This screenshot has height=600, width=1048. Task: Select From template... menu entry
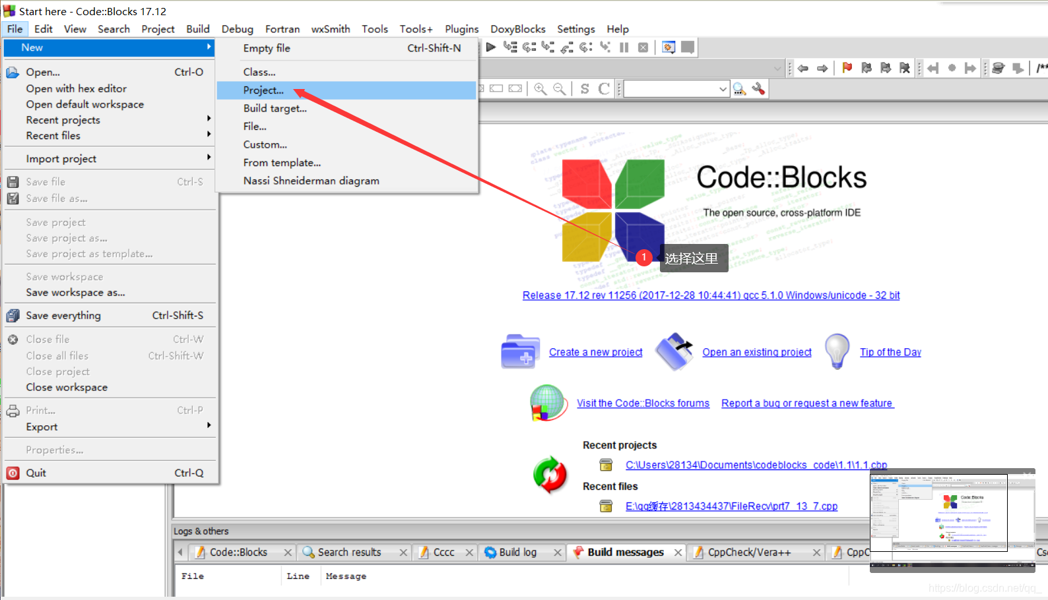346,162
